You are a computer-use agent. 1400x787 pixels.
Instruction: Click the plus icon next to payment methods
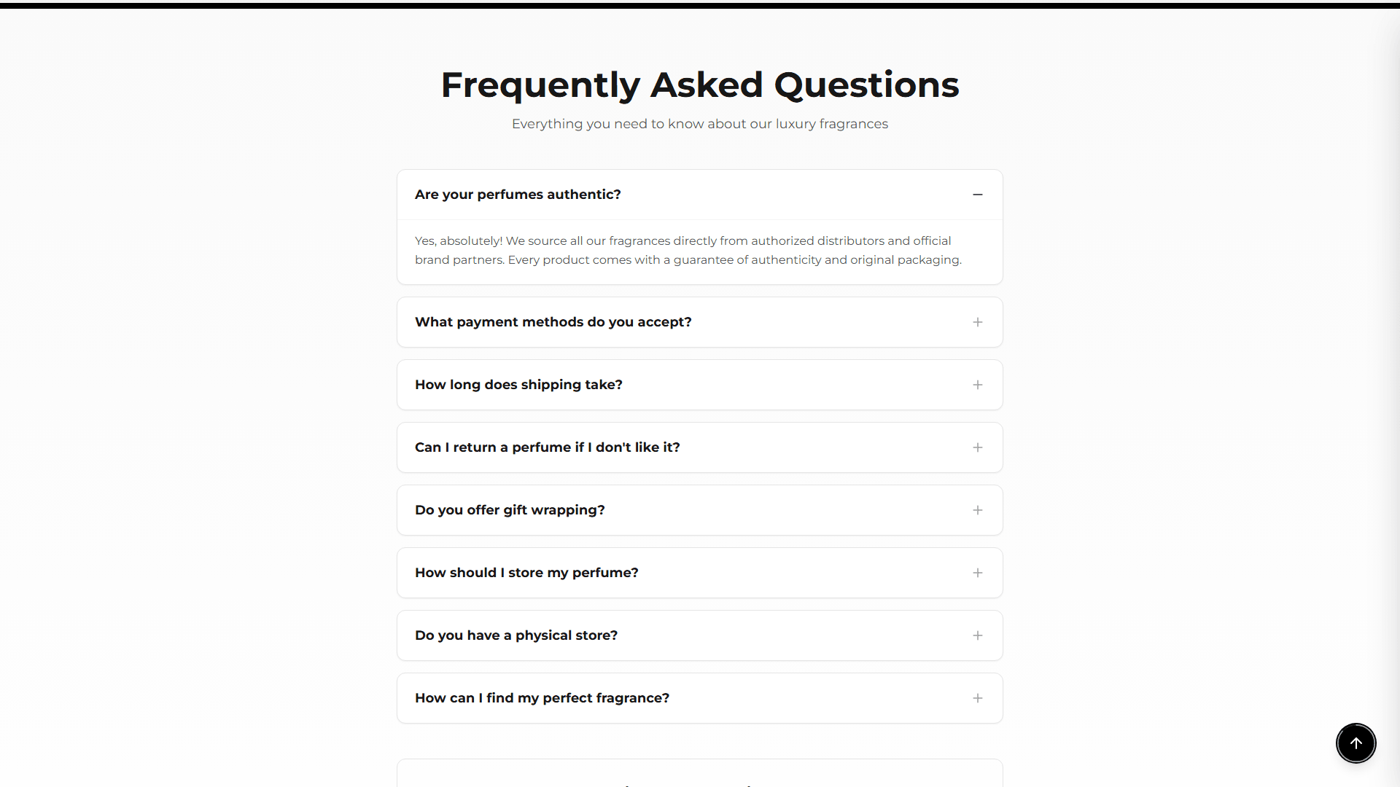(978, 321)
